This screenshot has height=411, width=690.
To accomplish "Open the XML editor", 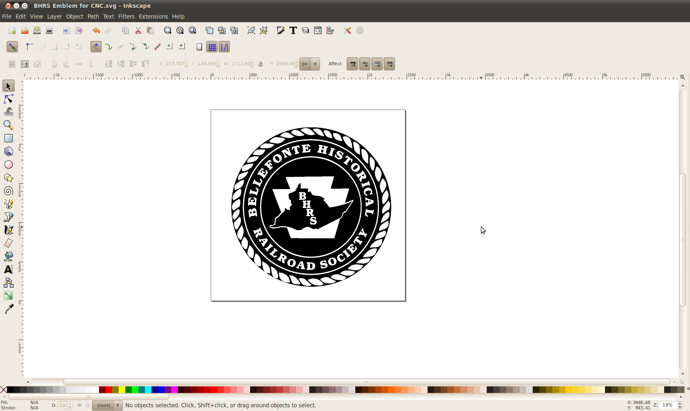I will point(318,30).
